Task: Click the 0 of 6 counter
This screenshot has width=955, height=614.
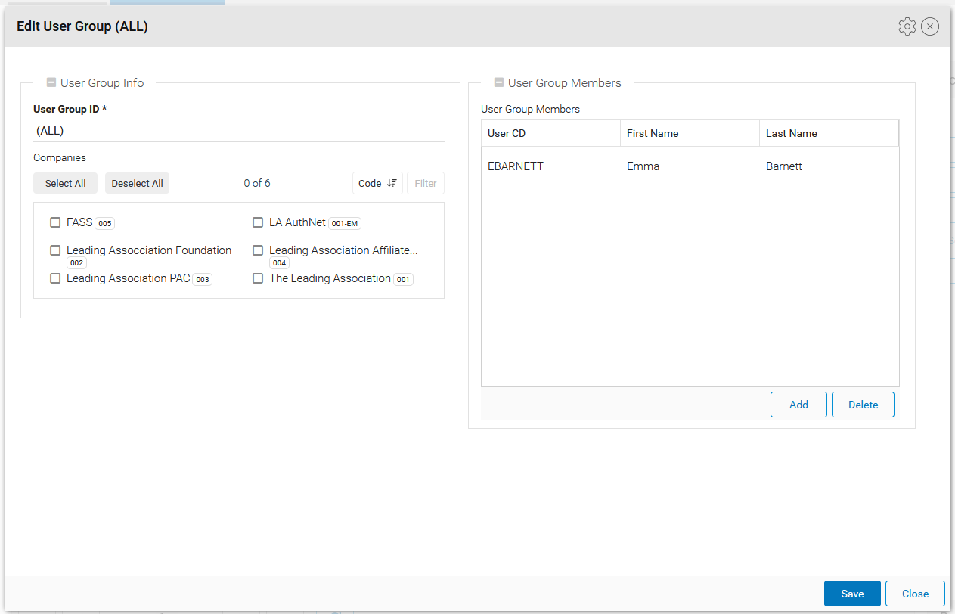Action: click(x=257, y=183)
